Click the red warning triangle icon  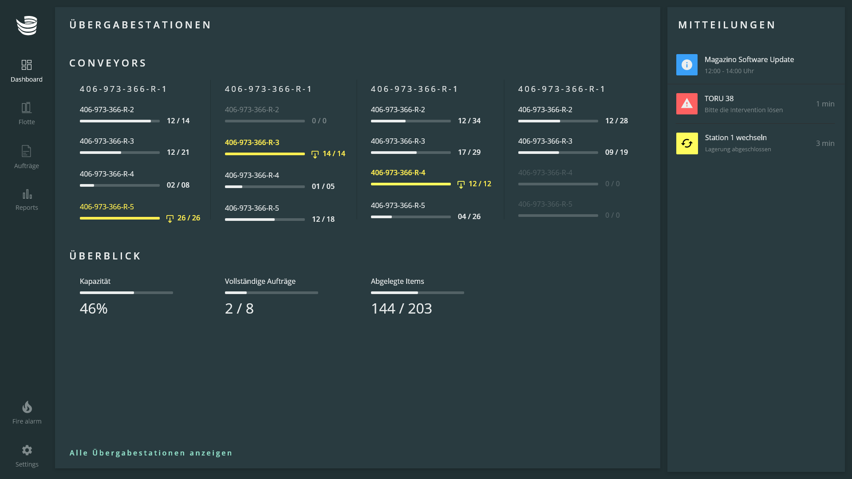click(x=687, y=104)
